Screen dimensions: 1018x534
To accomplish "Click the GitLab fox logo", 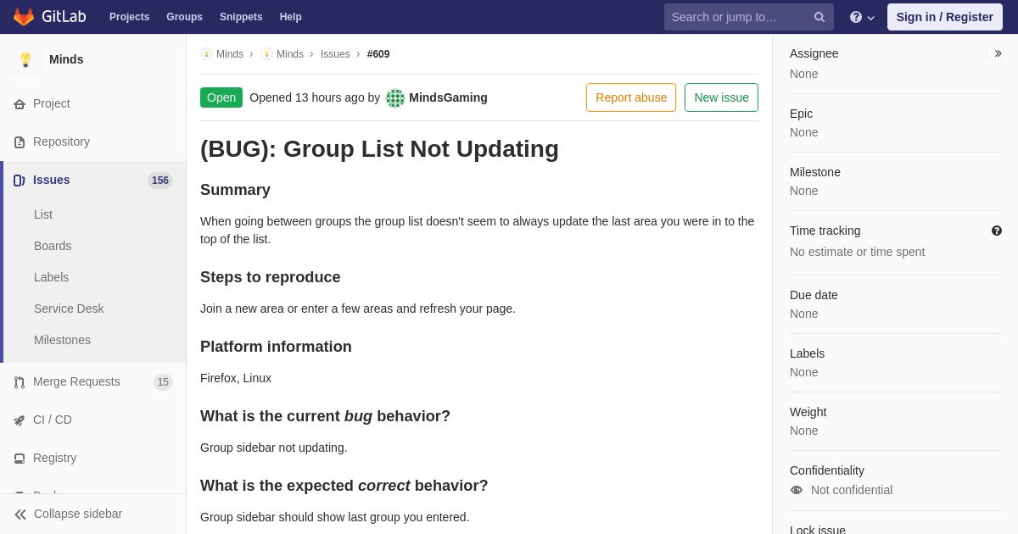I will coord(24,17).
